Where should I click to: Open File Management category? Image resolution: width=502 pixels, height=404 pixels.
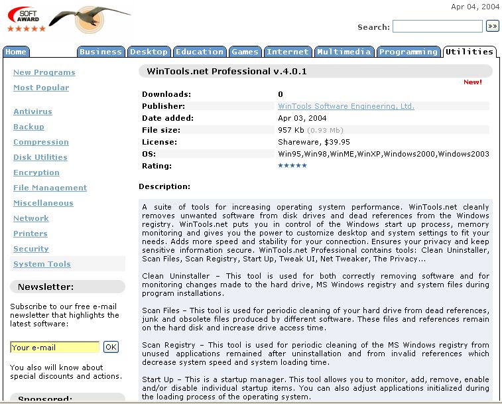tap(50, 188)
